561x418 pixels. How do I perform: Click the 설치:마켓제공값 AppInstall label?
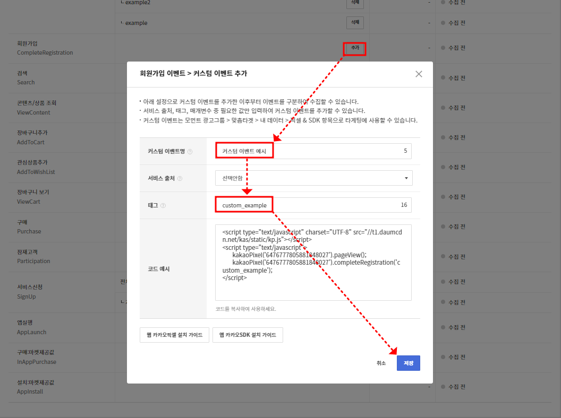[x=36, y=387]
